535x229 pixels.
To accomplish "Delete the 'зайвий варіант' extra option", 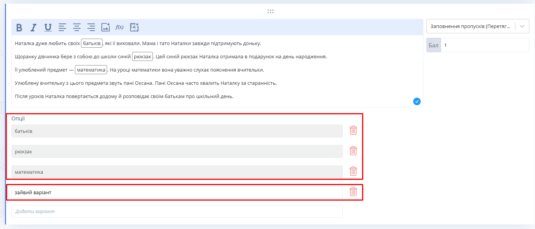I will (353, 192).
